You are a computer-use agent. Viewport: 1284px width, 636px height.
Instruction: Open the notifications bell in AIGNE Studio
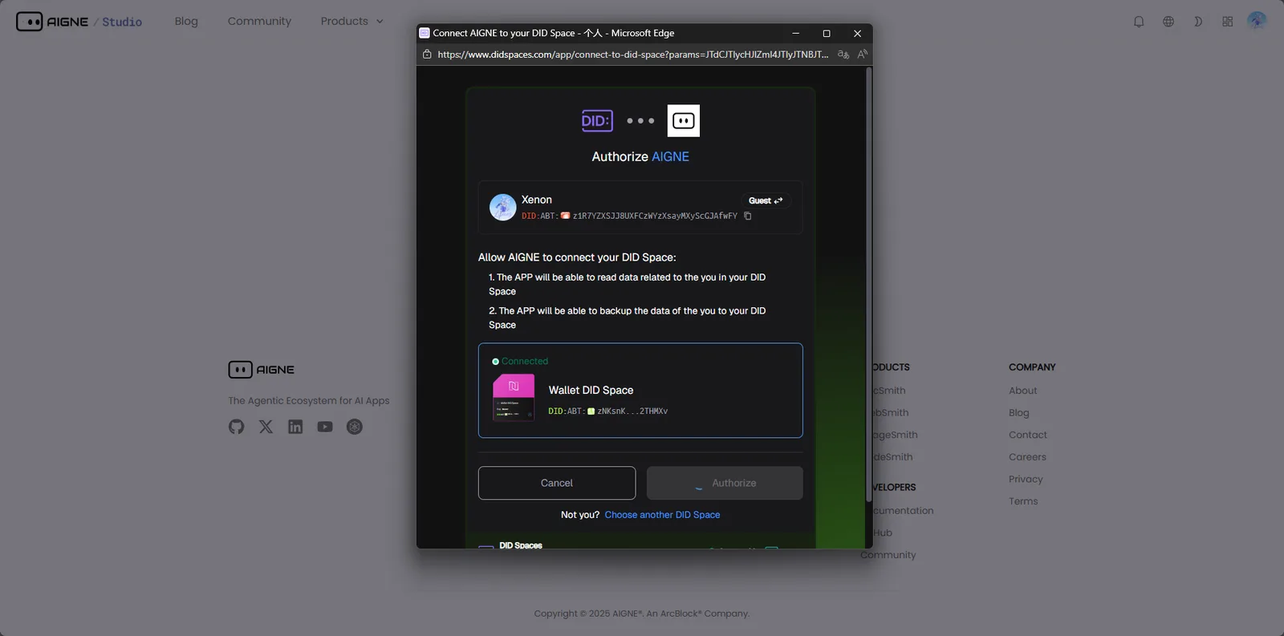(1139, 22)
